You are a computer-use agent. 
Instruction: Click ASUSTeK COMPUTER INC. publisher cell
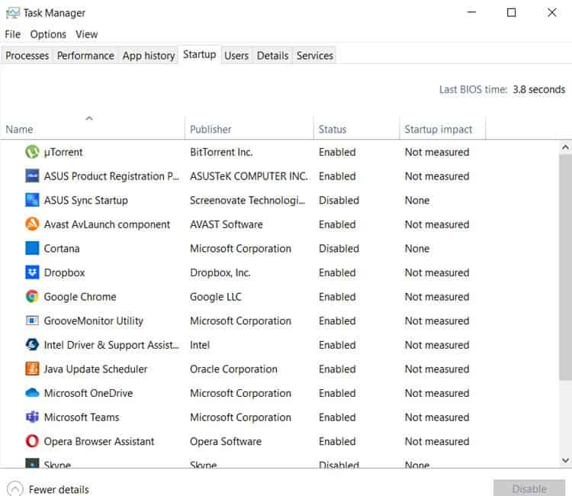[249, 176]
